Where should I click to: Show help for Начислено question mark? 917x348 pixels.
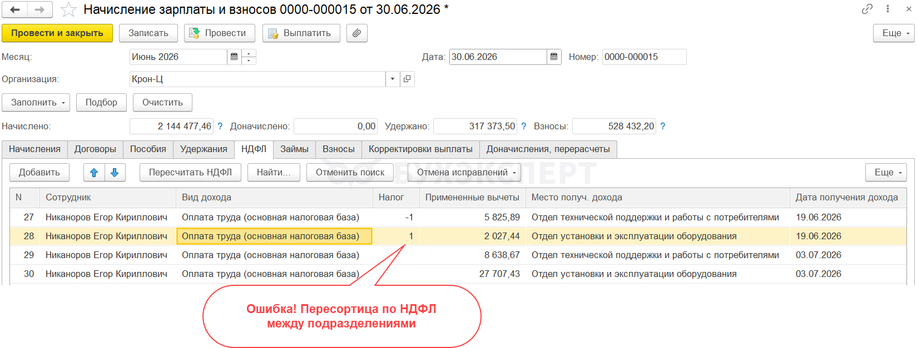220,127
